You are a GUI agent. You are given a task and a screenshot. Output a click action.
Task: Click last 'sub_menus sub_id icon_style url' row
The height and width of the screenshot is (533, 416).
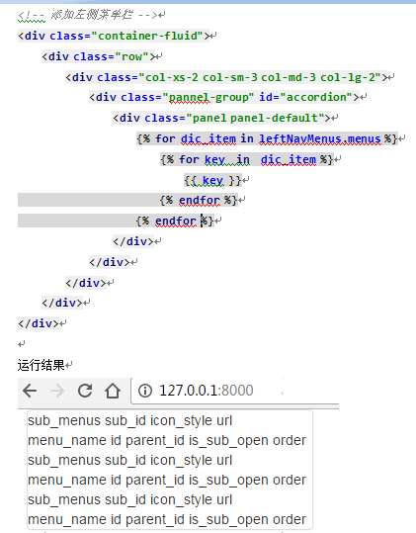pos(129,500)
